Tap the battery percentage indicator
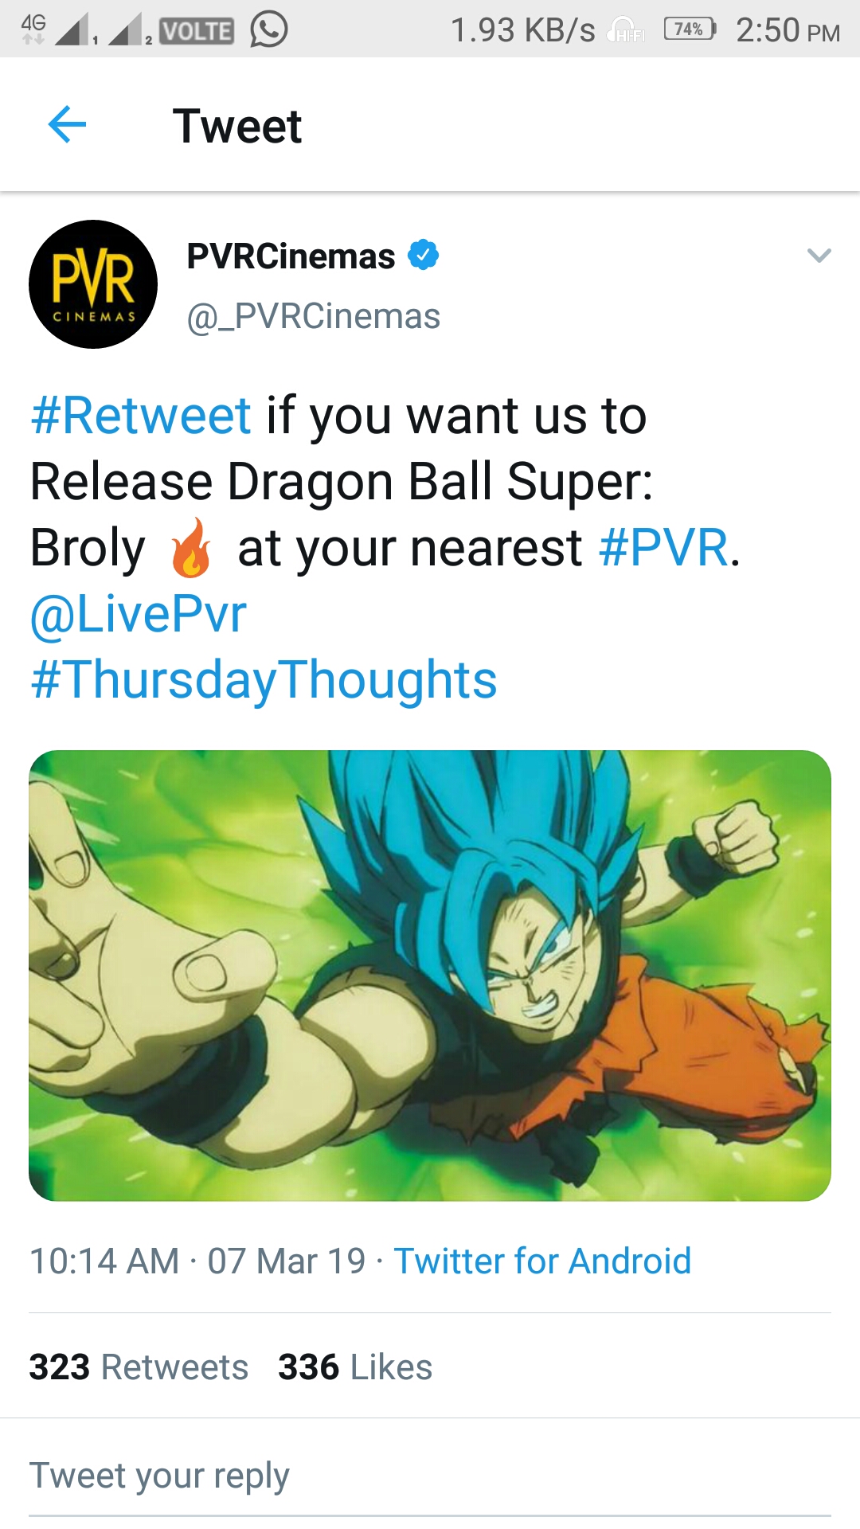The image size is (860, 1529). click(x=690, y=29)
